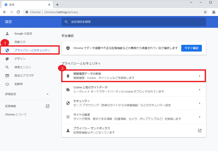Viewport: 218px width, 151px height.
Task: Click the サイトの設定 row title
Action: 82,115
